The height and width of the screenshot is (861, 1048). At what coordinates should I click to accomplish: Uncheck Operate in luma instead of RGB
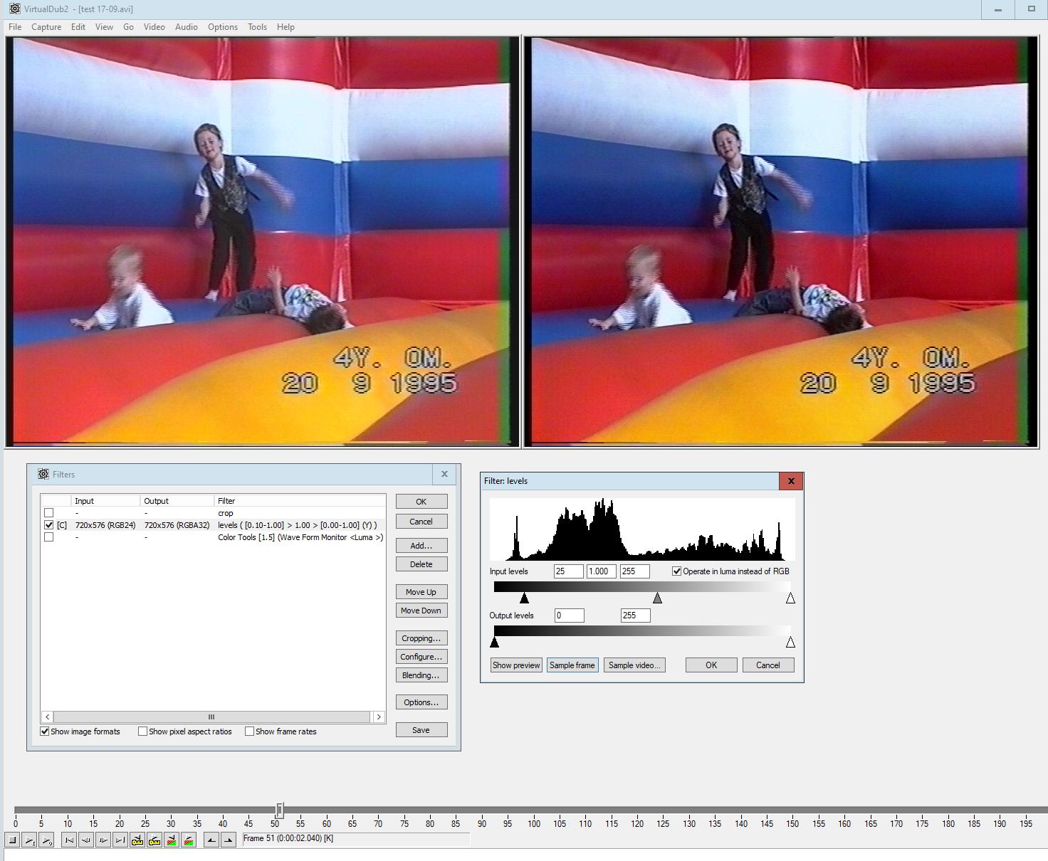point(677,571)
